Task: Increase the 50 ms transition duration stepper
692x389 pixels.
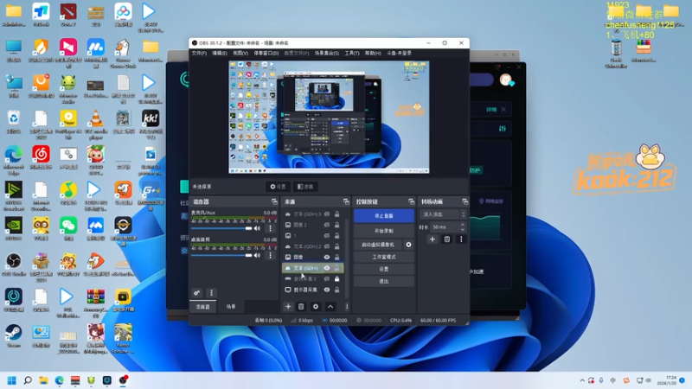Action: [462, 225]
